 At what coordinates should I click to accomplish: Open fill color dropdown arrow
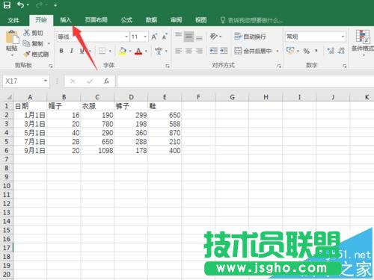[x=130, y=51]
